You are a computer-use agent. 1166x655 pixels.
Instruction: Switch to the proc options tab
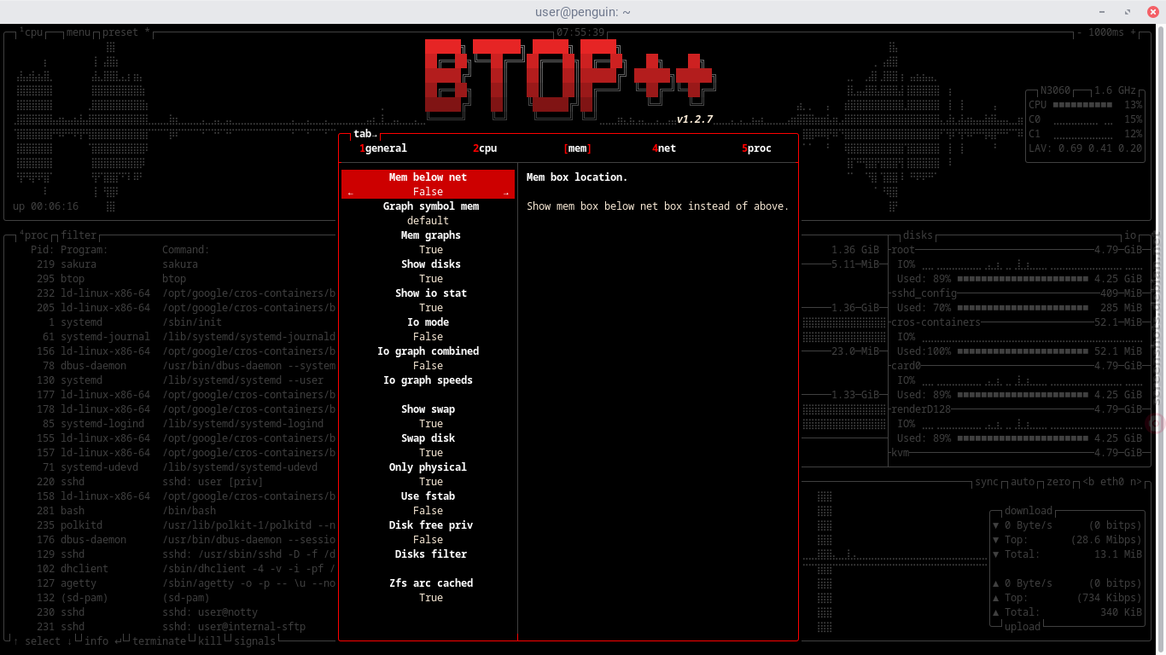[x=756, y=148]
